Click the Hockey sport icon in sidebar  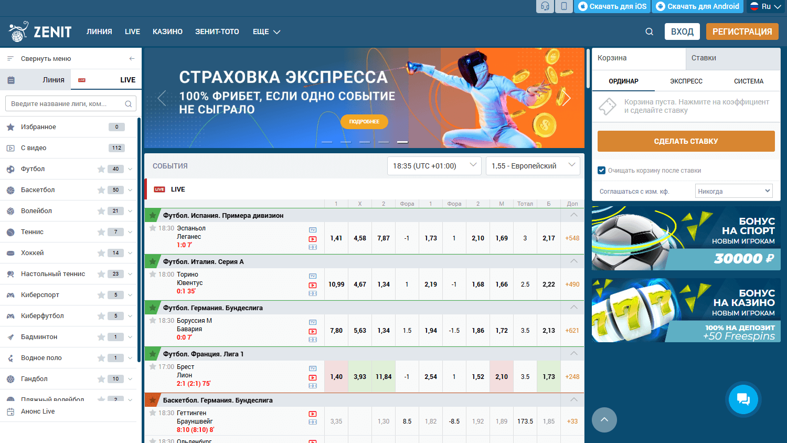[10, 253]
